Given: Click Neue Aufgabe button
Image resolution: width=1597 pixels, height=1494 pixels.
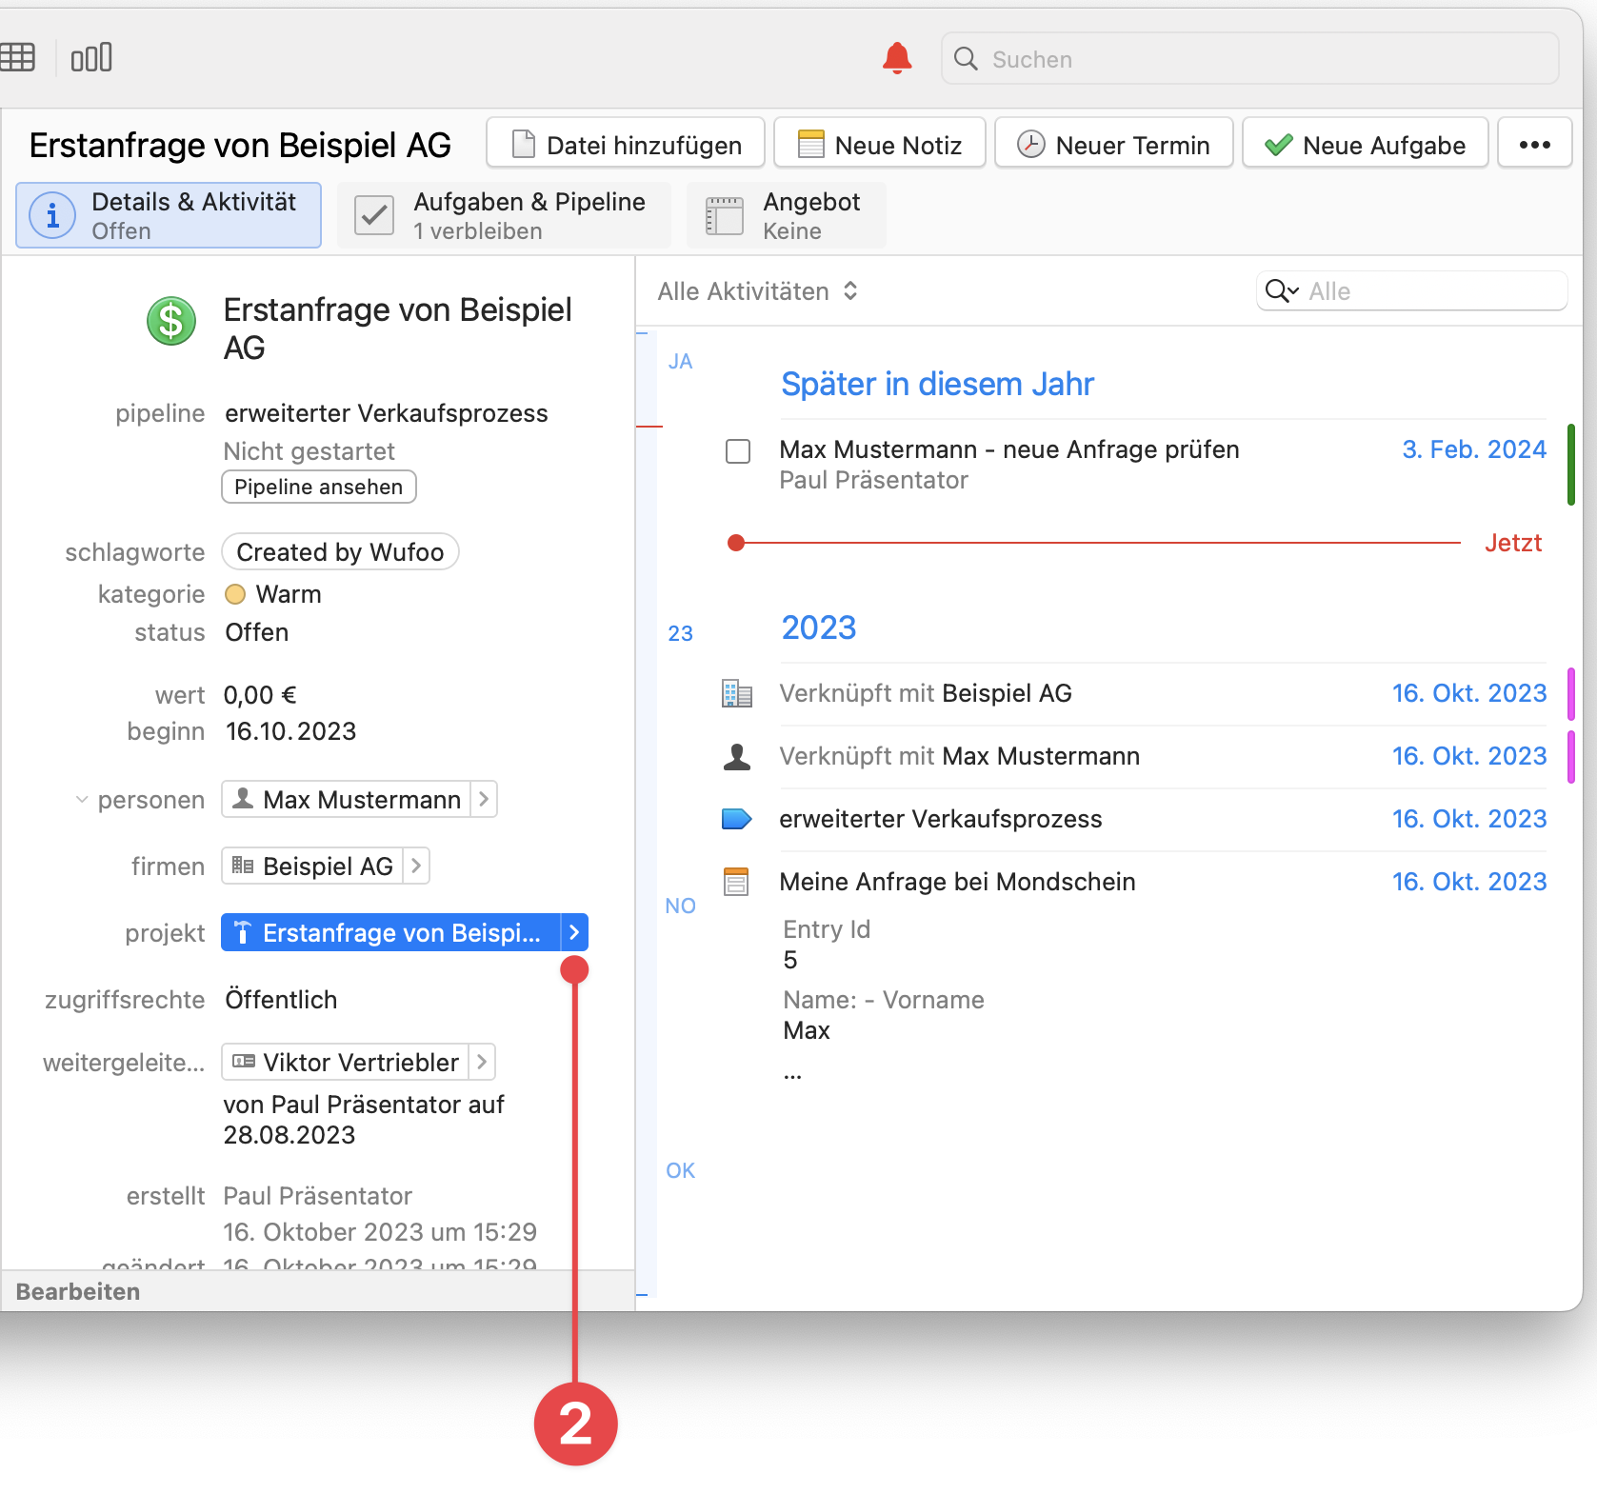Looking at the screenshot, I should point(1365,145).
